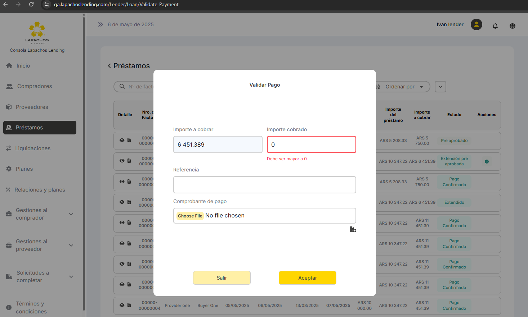Viewport: 528px width, 317px height.
Task: Open the notifications bell
Action: click(x=495, y=26)
